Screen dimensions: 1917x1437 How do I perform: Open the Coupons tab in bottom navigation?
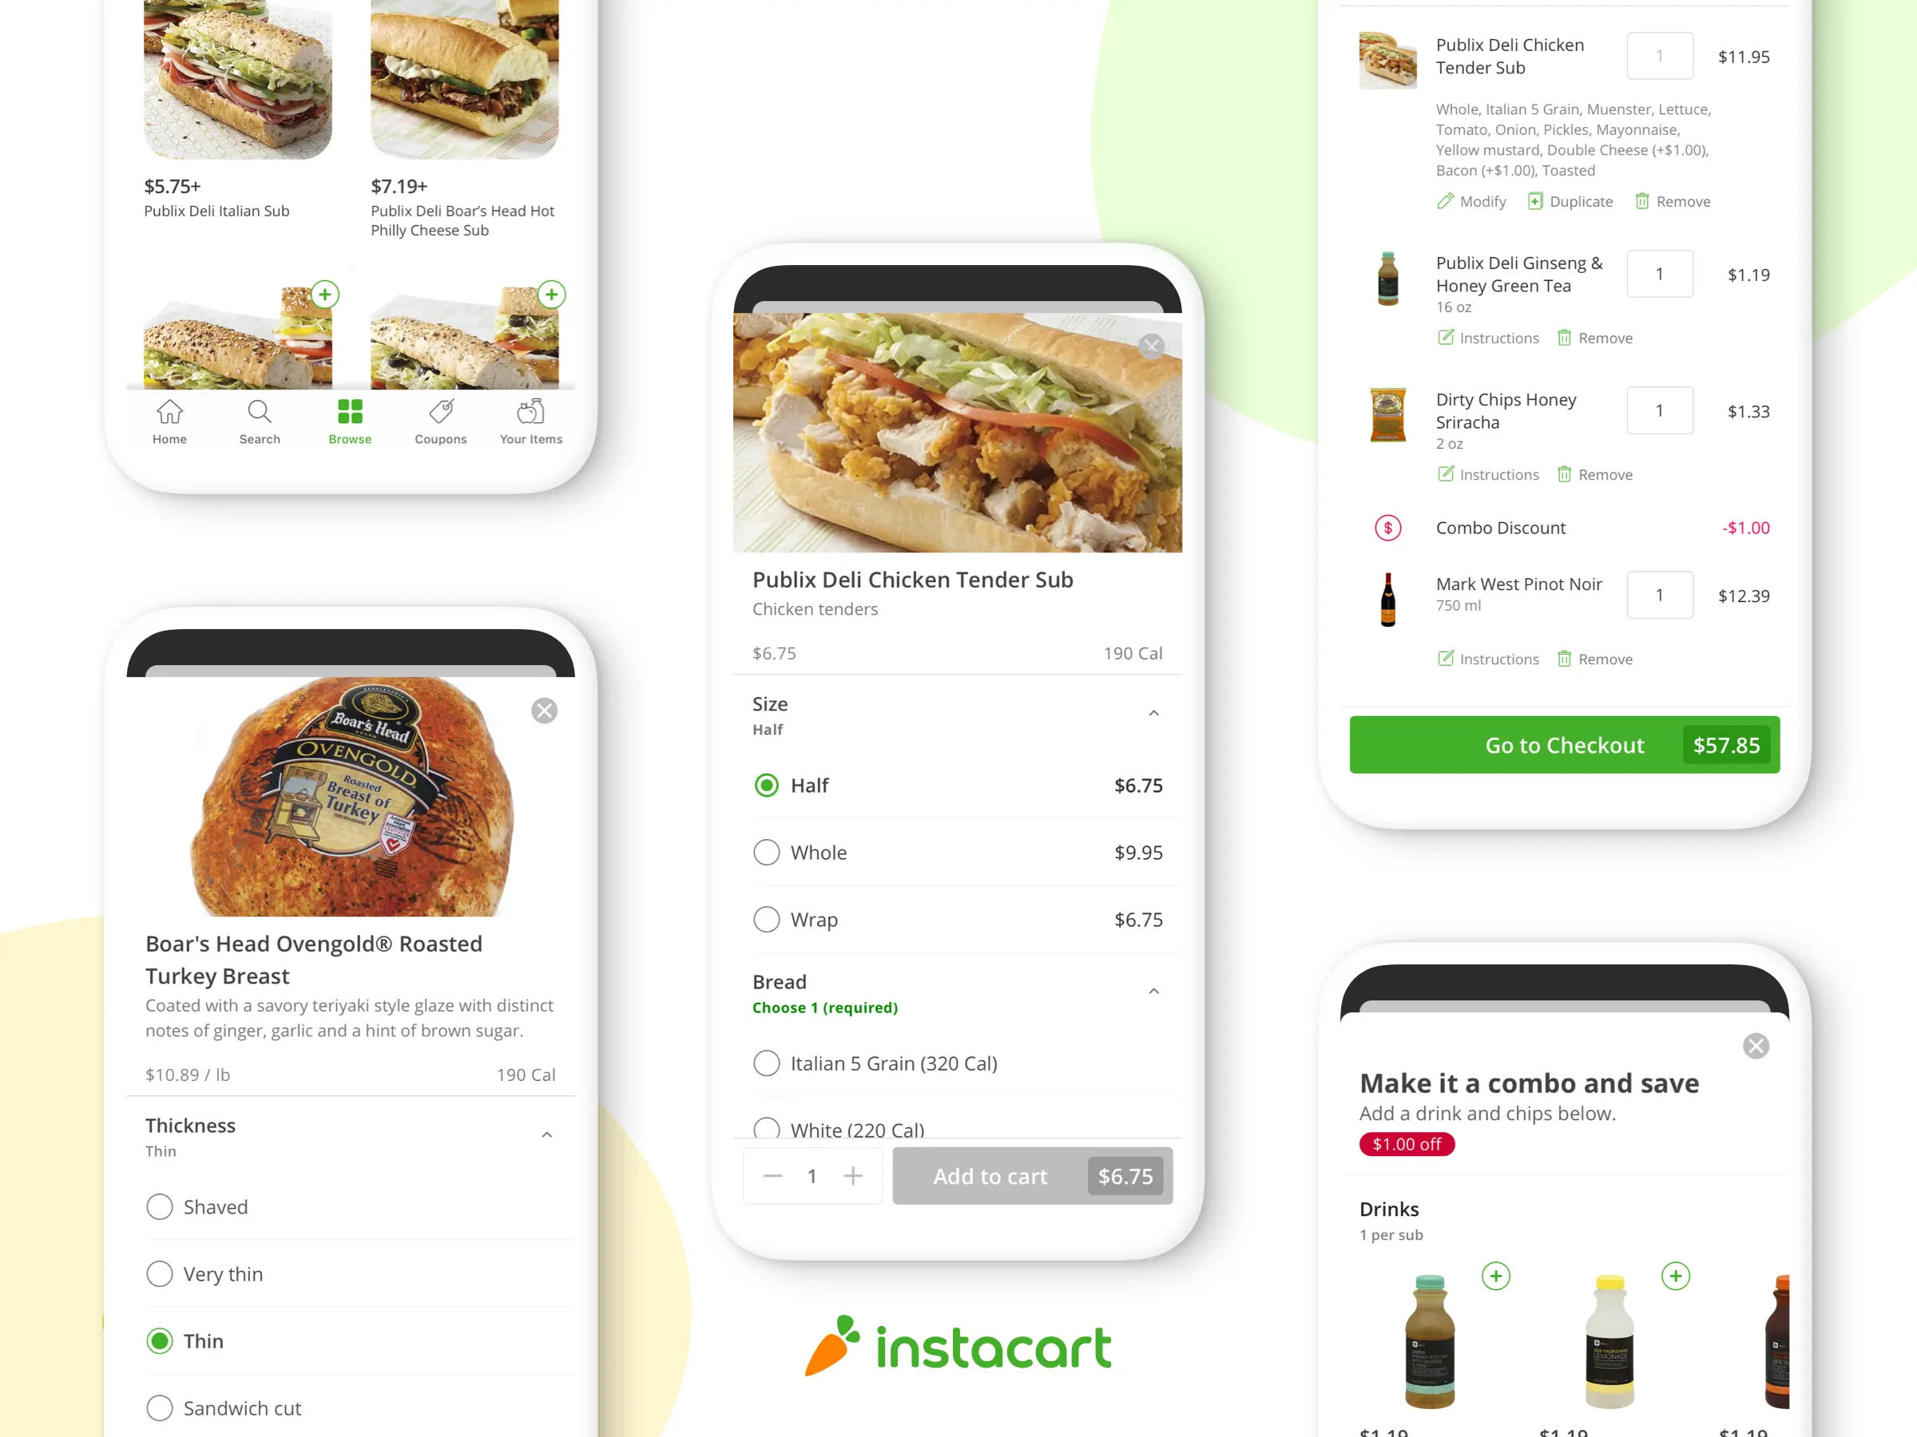click(x=439, y=422)
